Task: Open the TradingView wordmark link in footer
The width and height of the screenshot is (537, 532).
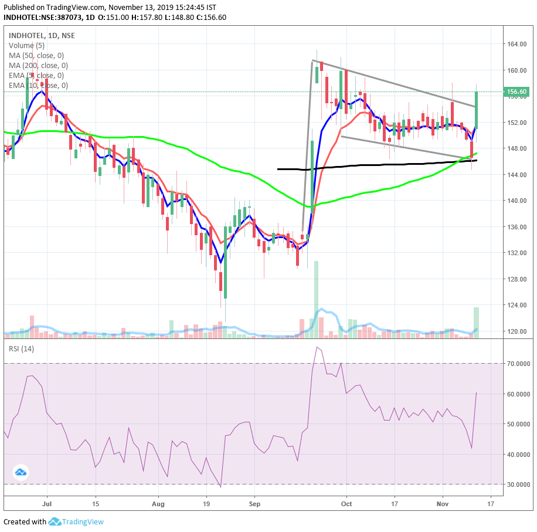Action: (83, 521)
